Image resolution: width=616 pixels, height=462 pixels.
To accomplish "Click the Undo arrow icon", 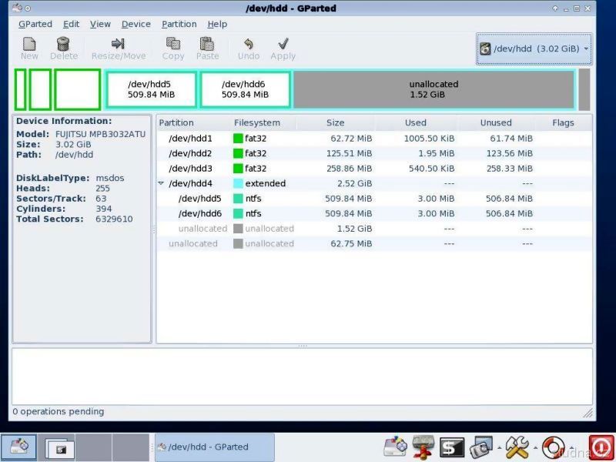I will [x=248, y=45].
